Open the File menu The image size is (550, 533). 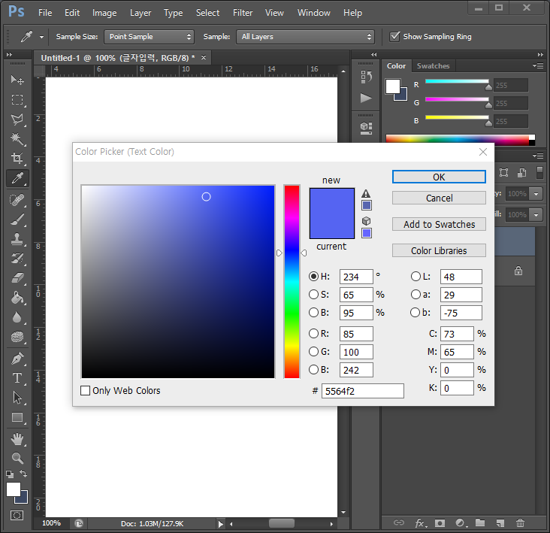(45, 13)
